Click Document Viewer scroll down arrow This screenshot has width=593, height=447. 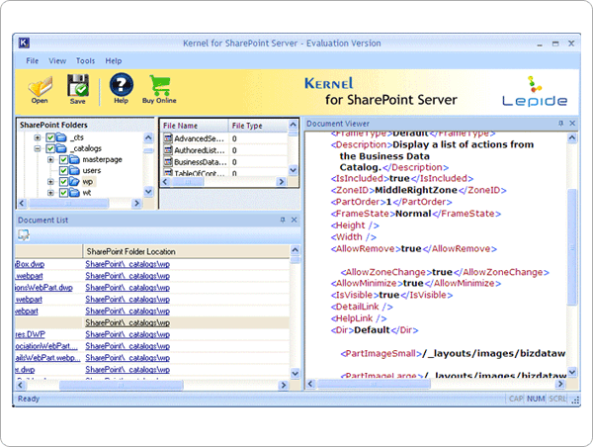click(572, 372)
